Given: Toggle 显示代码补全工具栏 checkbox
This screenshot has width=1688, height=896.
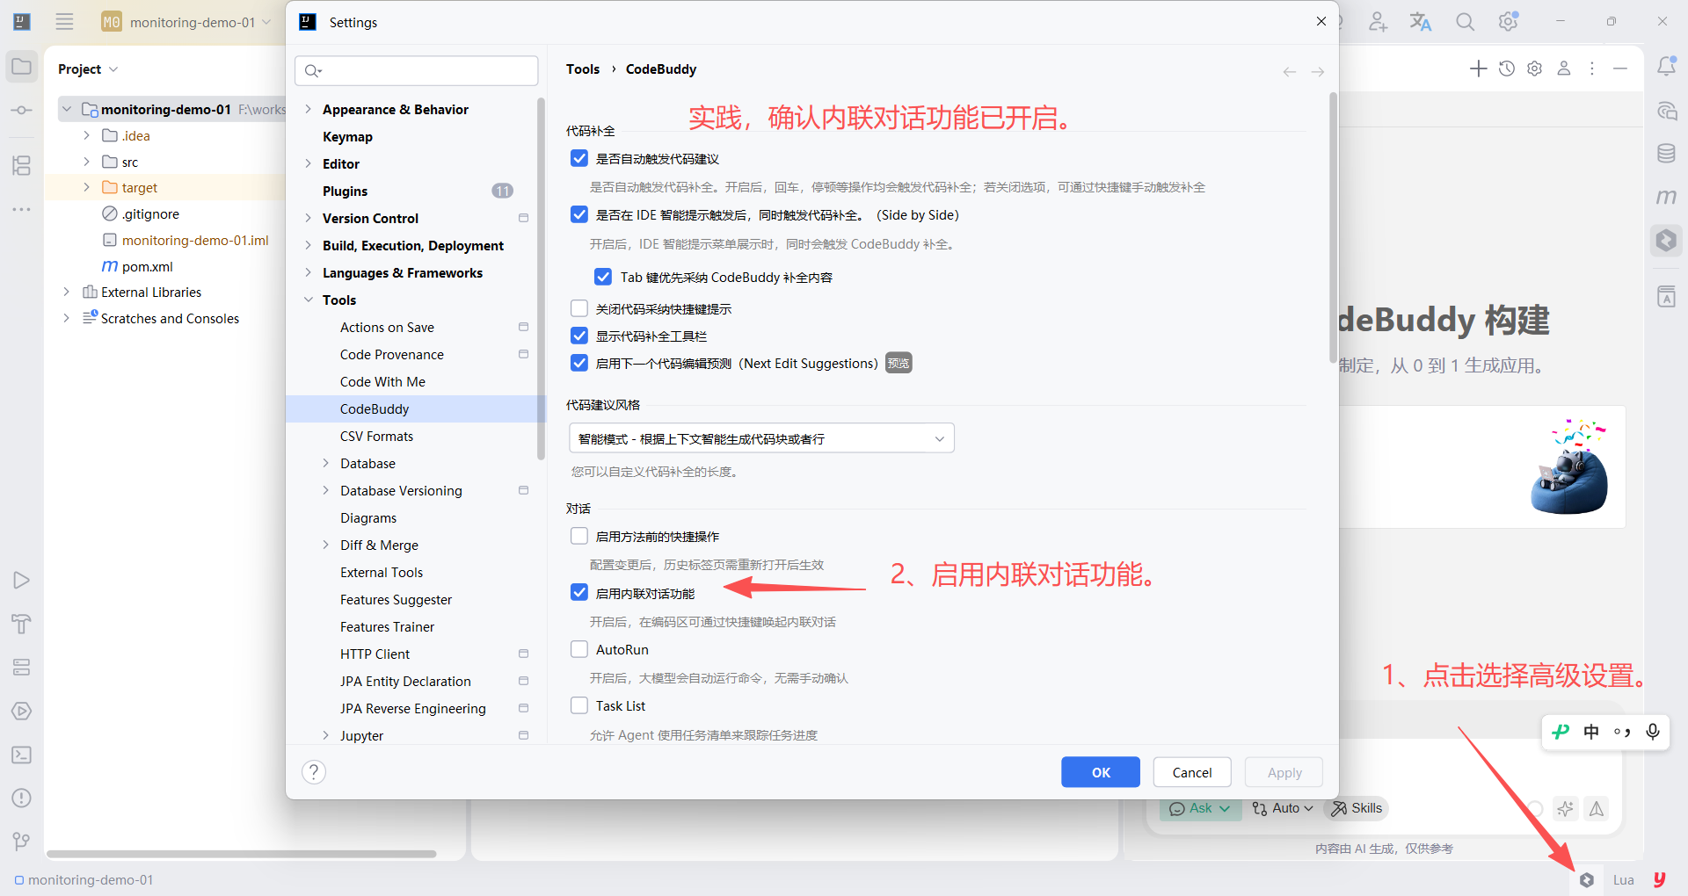Looking at the screenshot, I should pos(579,336).
